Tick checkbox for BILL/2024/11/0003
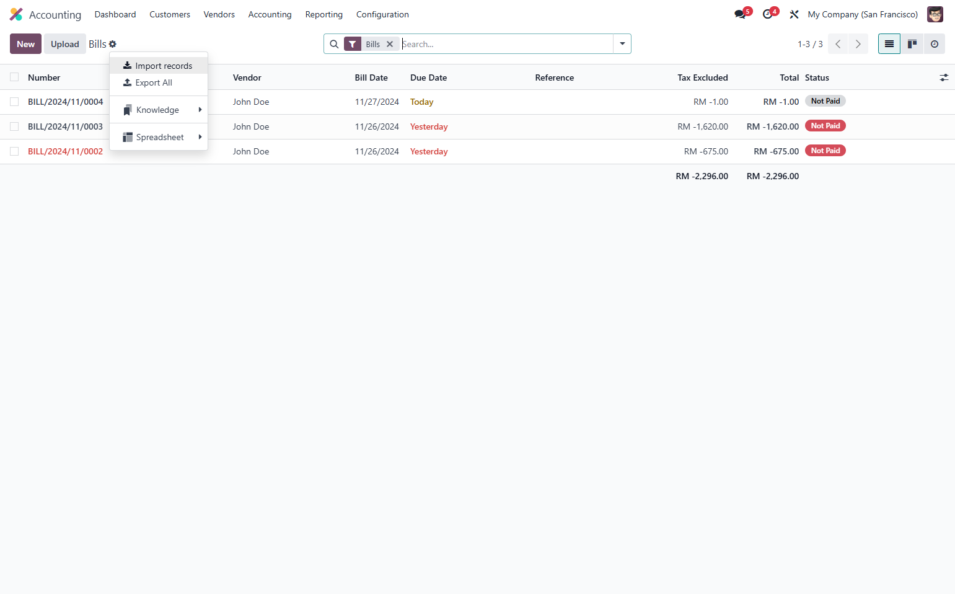The width and height of the screenshot is (955, 594). 14,126
